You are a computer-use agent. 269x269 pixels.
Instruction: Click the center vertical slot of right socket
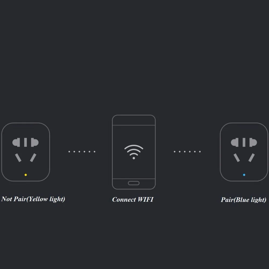[x=244, y=142]
